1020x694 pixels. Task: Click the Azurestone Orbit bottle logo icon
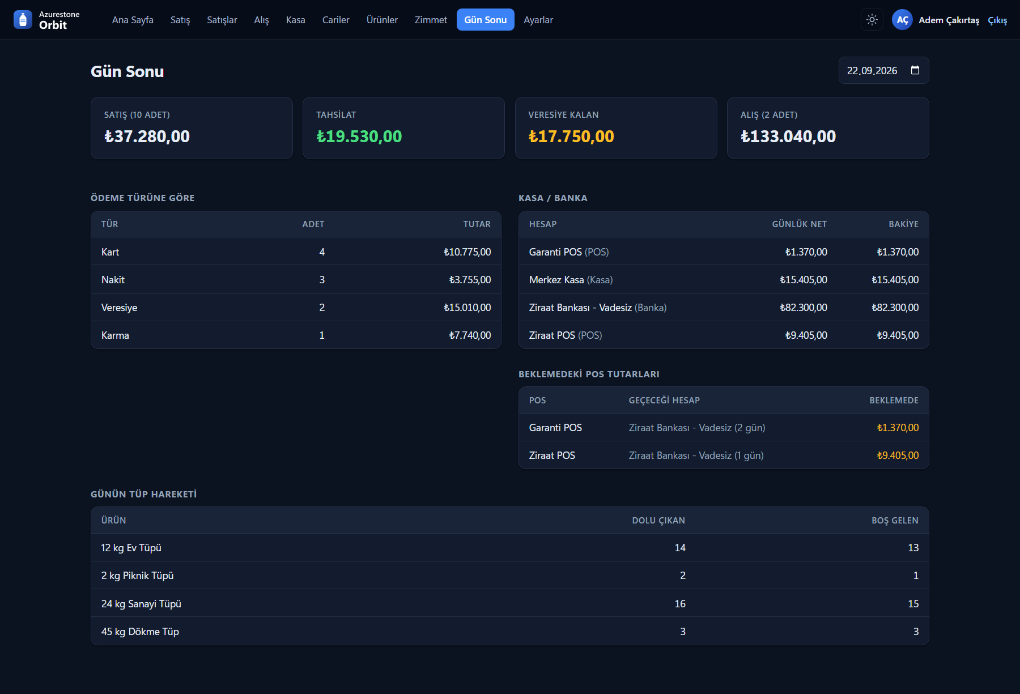23,20
